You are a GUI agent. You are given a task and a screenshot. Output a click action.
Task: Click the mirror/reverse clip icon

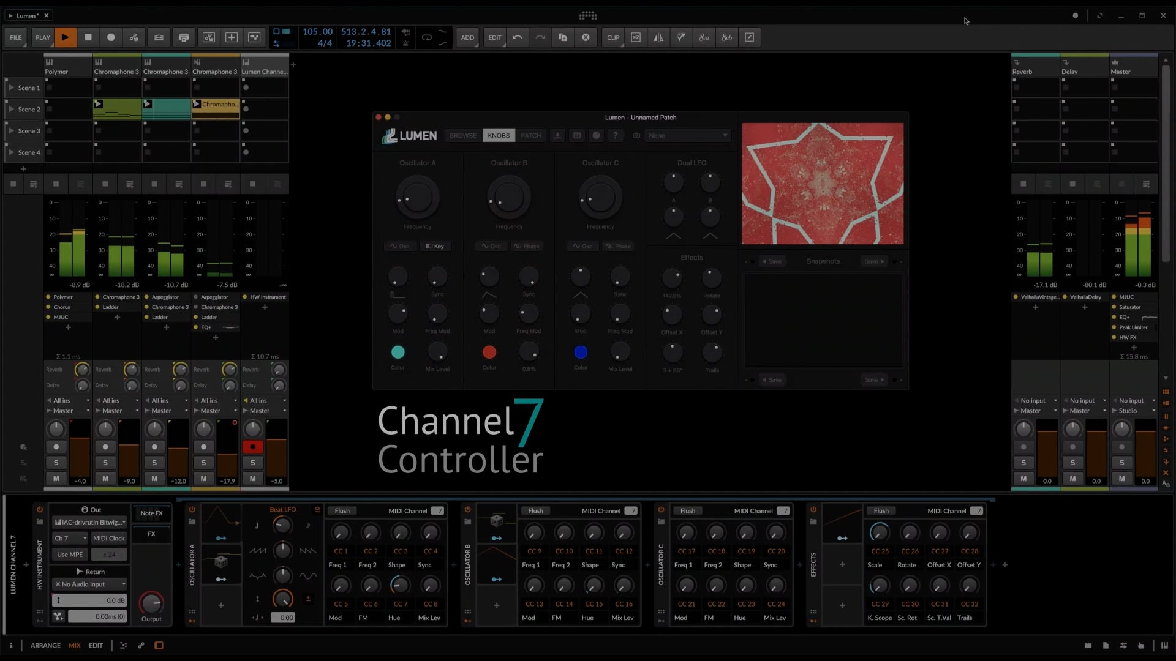pos(658,37)
